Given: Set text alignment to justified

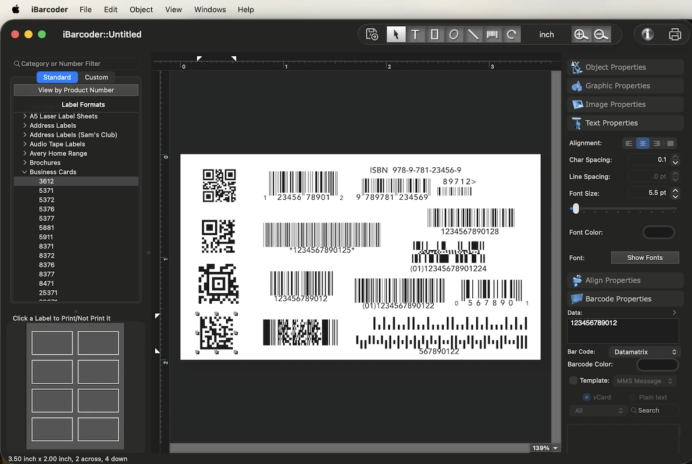Looking at the screenshot, I should coord(670,143).
